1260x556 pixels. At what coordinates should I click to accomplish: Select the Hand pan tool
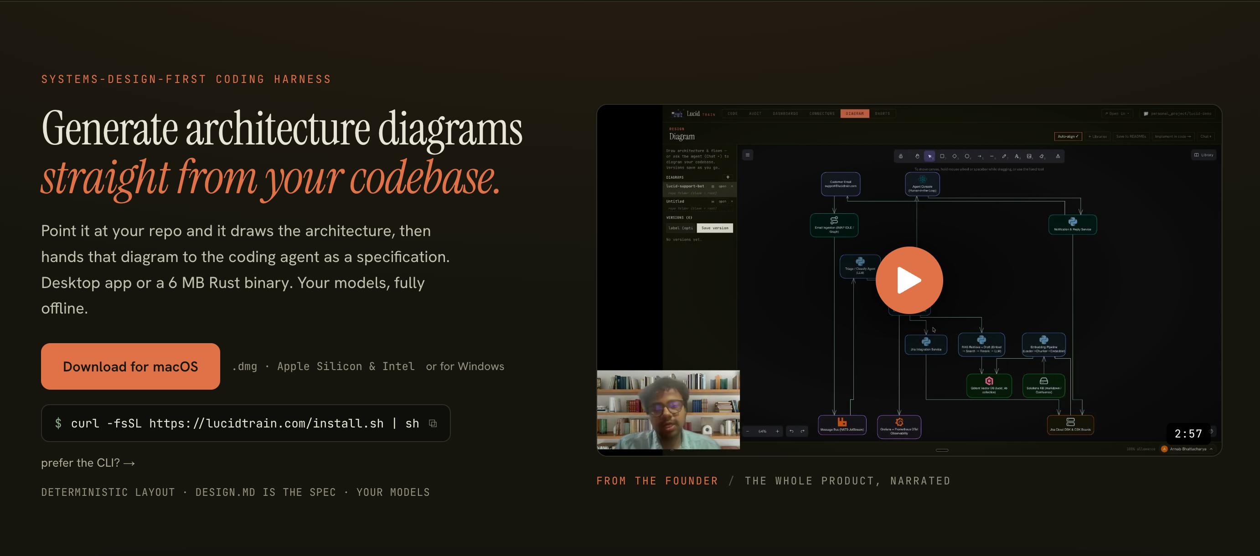click(917, 156)
